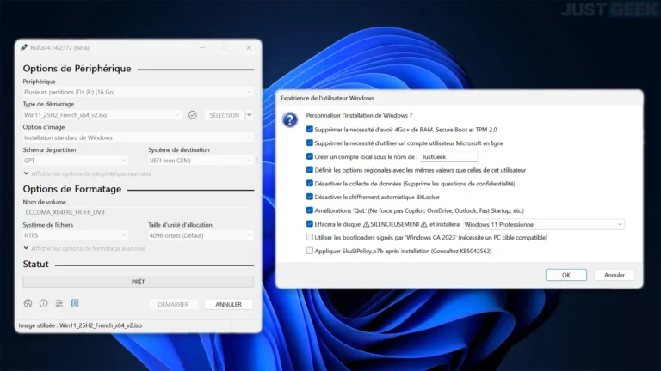
Task: Click the DÉMARRER button
Action: (x=173, y=304)
